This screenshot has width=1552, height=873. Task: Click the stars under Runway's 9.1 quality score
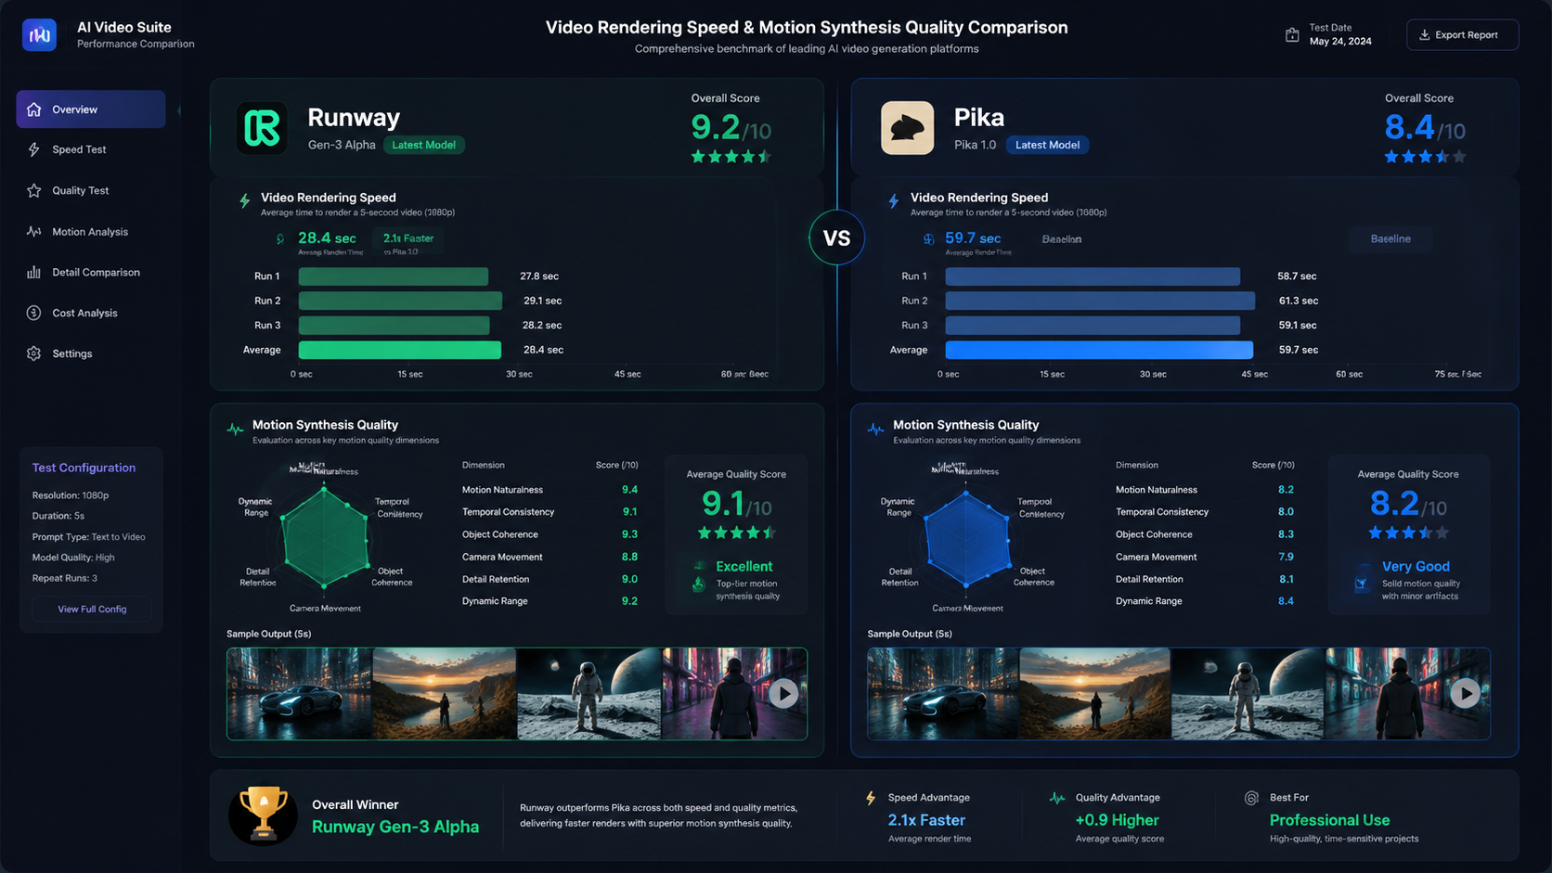737,533
